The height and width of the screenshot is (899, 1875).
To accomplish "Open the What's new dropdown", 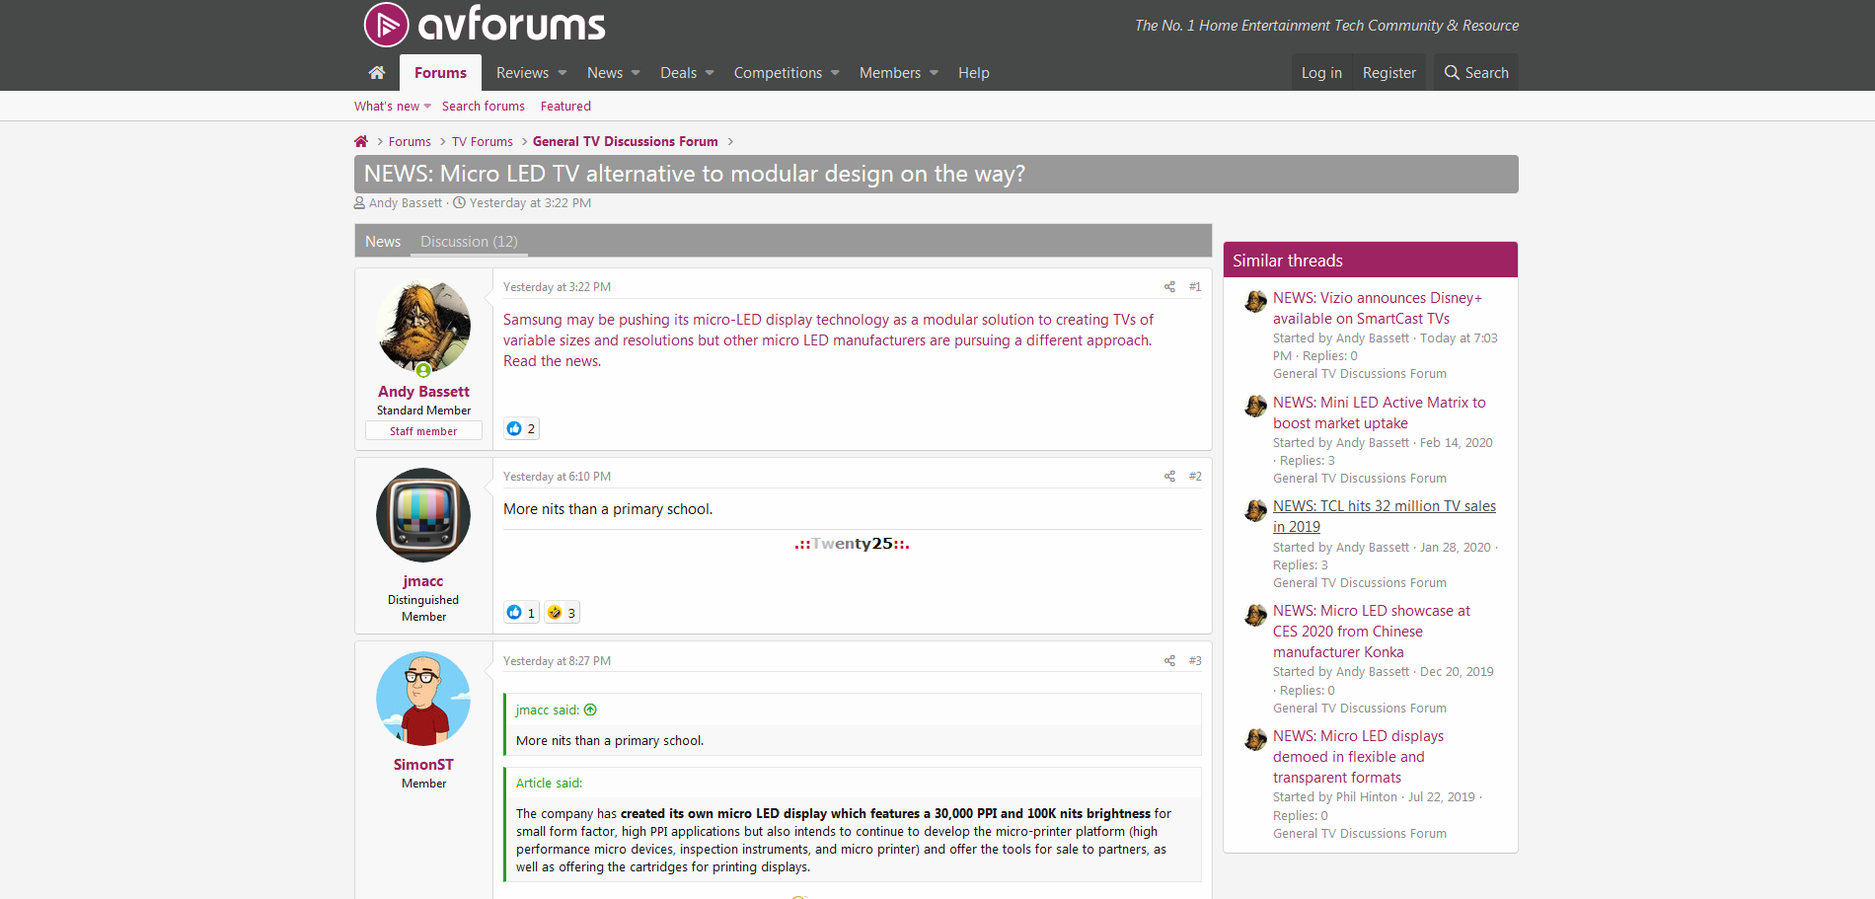I will pyautogui.click(x=393, y=107).
